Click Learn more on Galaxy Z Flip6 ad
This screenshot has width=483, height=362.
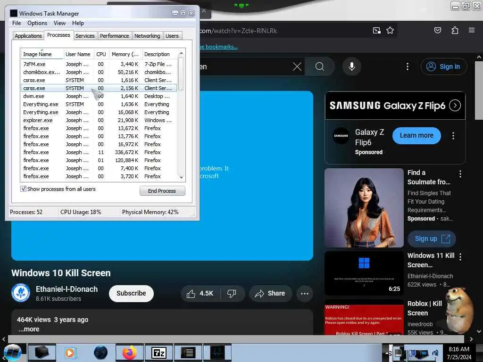pos(416,135)
